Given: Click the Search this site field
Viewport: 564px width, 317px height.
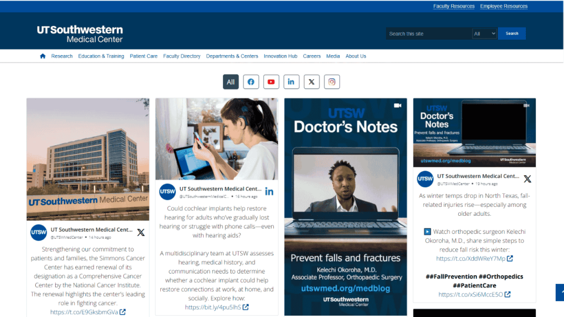Looking at the screenshot, I should tap(429, 34).
